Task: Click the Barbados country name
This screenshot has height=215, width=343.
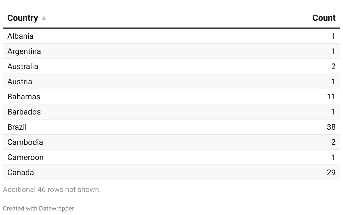Action: [24, 112]
